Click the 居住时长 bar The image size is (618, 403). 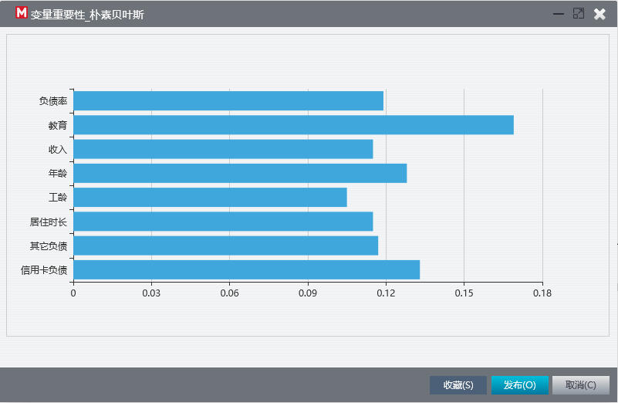pos(223,222)
